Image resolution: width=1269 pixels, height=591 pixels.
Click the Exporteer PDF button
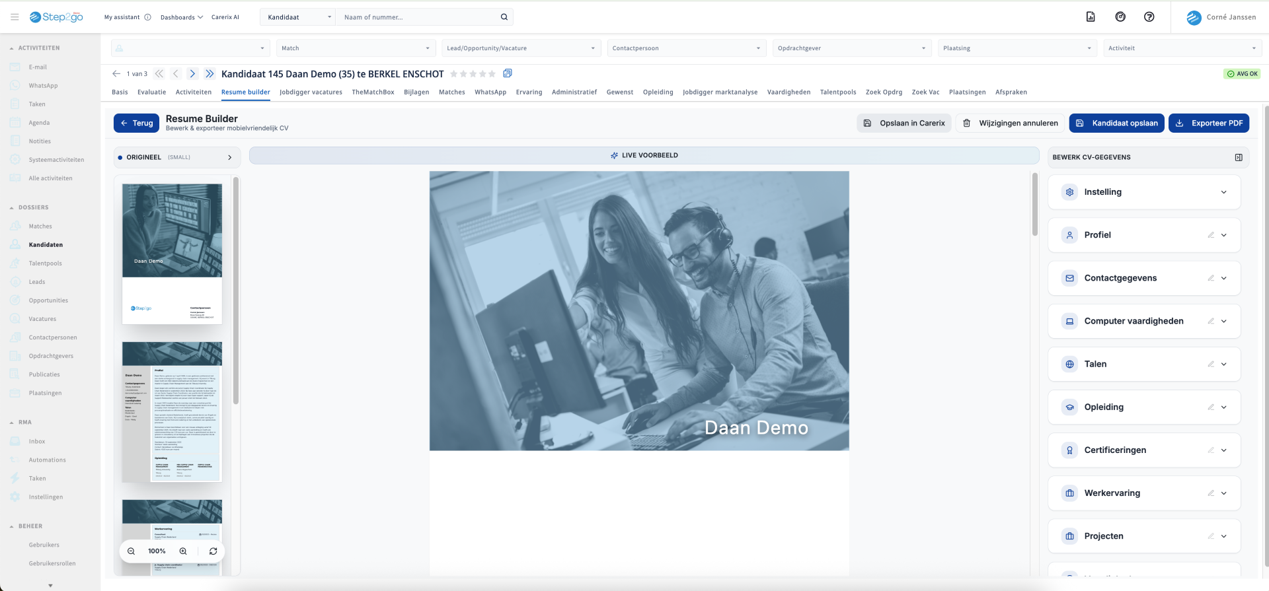[x=1209, y=123]
